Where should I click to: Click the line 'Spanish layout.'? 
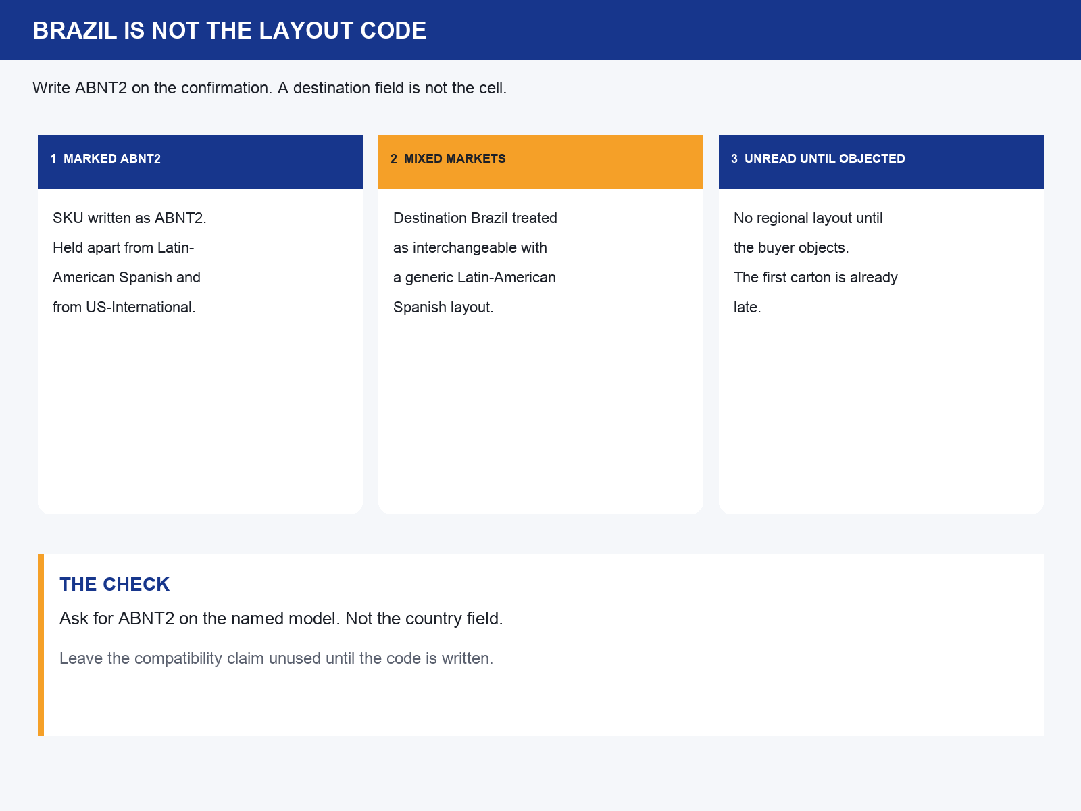point(443,308)
